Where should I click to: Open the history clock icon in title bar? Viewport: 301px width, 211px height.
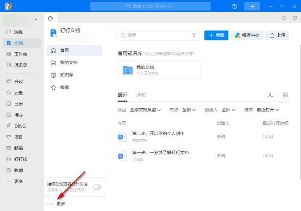click(235, 6)
